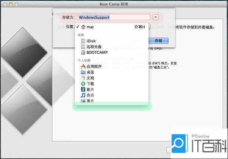
Task: Click the 应用程序 applications icon
Action: [83, 66]
